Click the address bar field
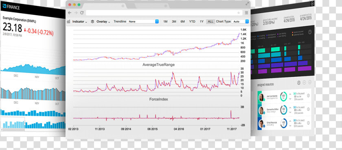342x150 pixels. (x=164, y=13)
